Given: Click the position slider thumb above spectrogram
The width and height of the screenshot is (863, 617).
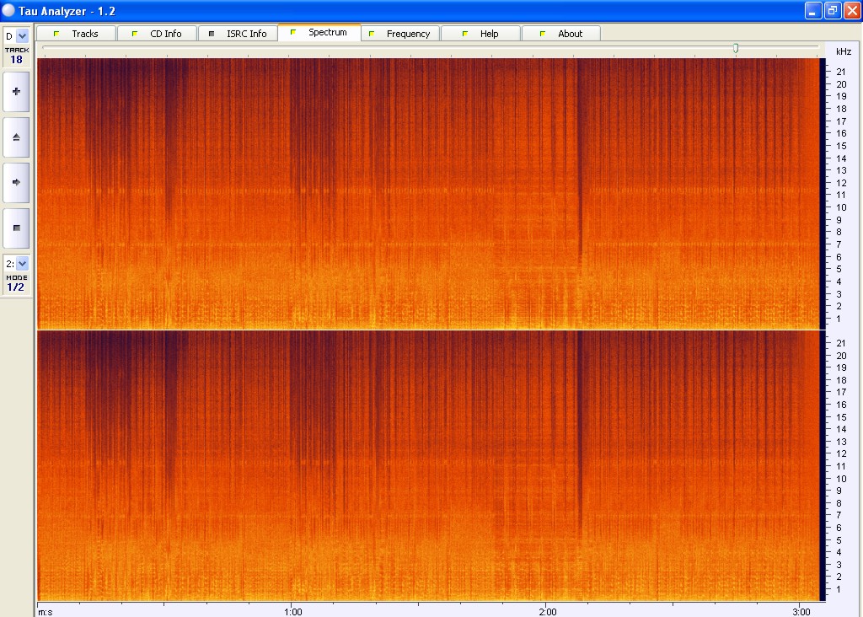Looking at the screenshot, I should coord(736,49).
